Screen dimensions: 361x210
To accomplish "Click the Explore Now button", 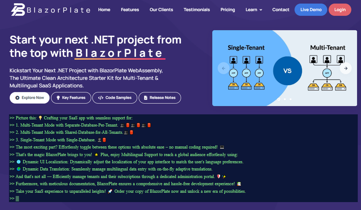I will point(30,98).
